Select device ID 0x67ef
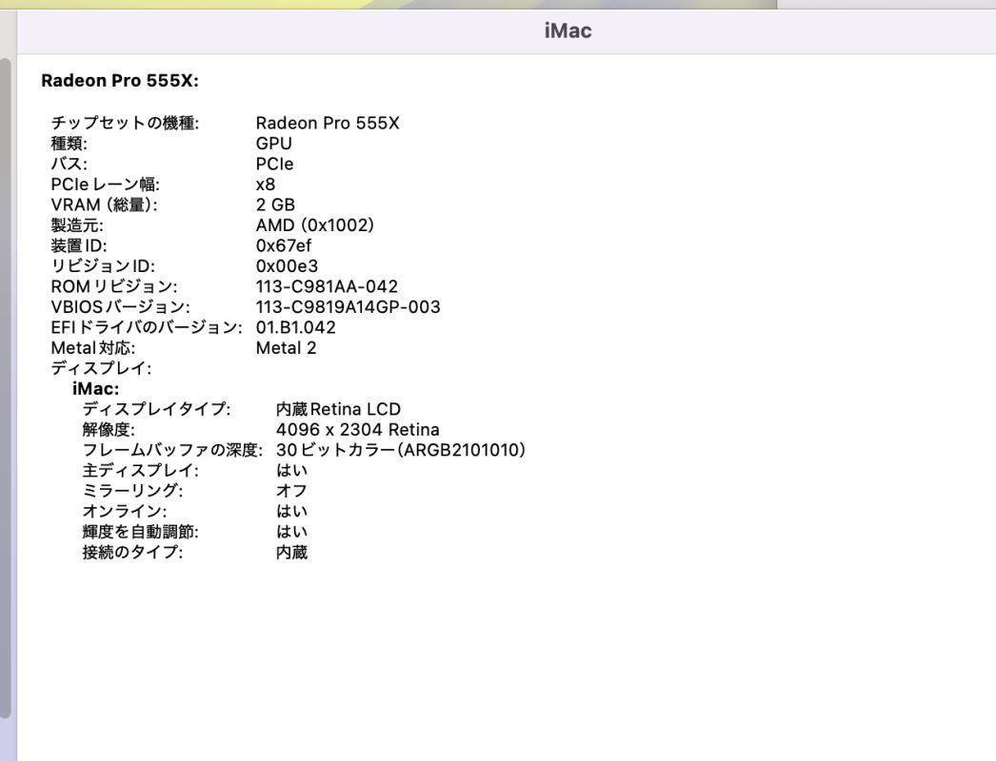This screenshot has height=761, width=996. point(284,245)
